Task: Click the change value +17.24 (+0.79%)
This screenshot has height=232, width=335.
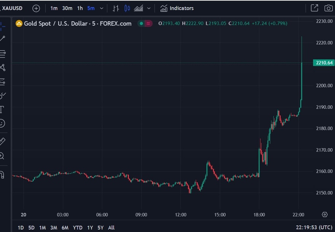Action: pyautogui.click(x=269, y=23)
